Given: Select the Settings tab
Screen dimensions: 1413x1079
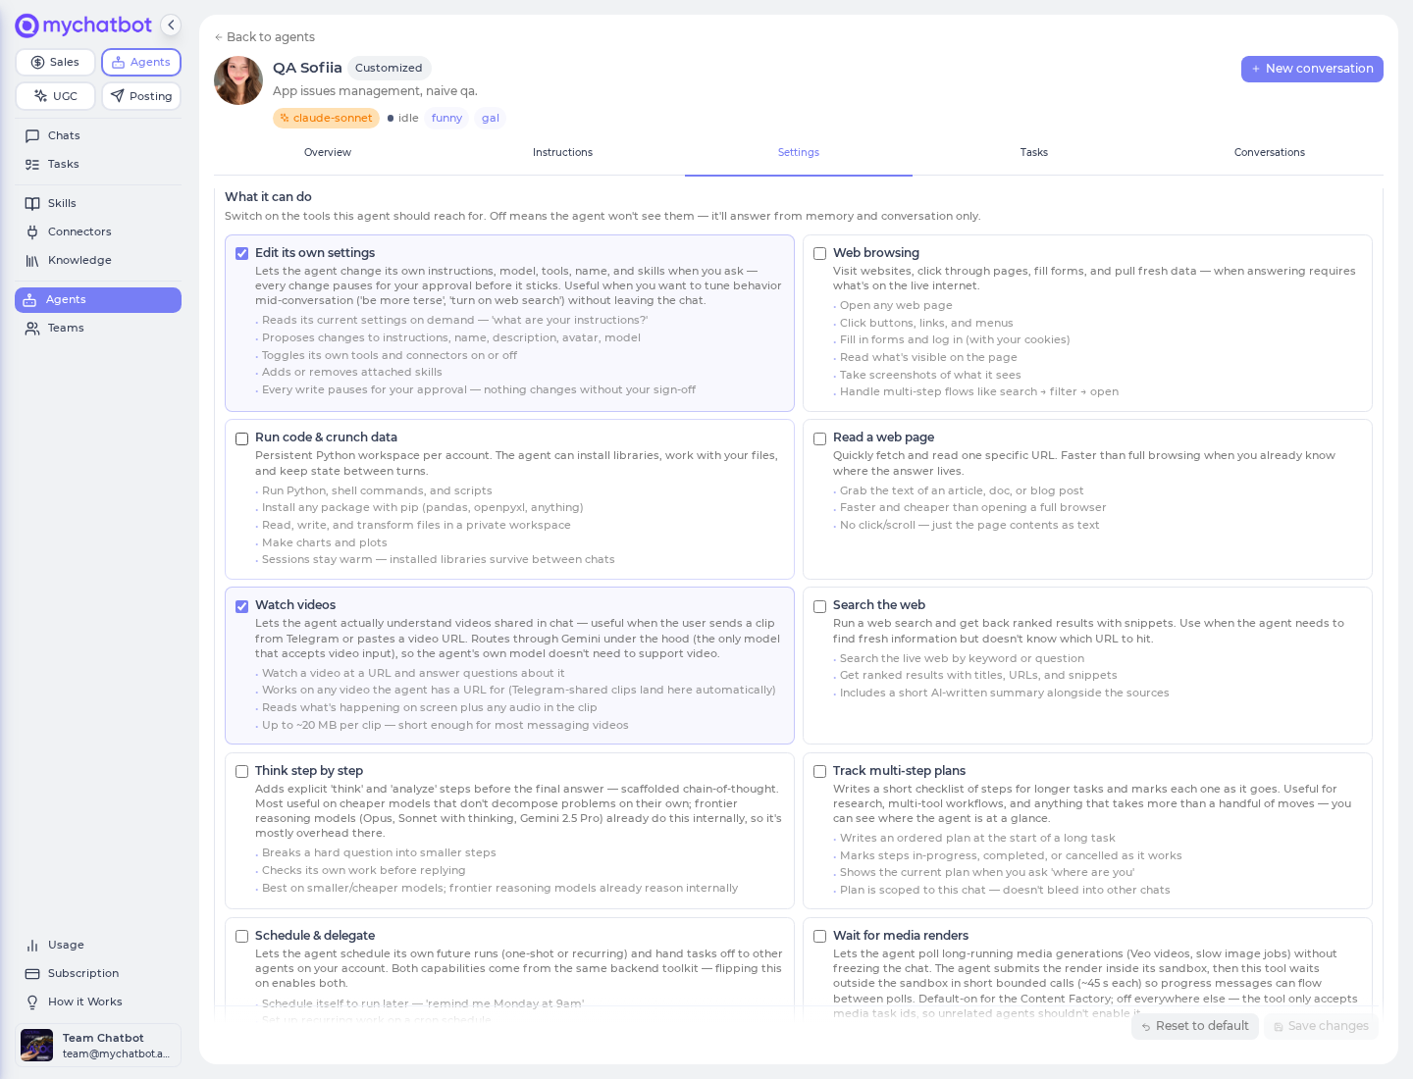Looking at the screenshot, I should click(799, 152).
